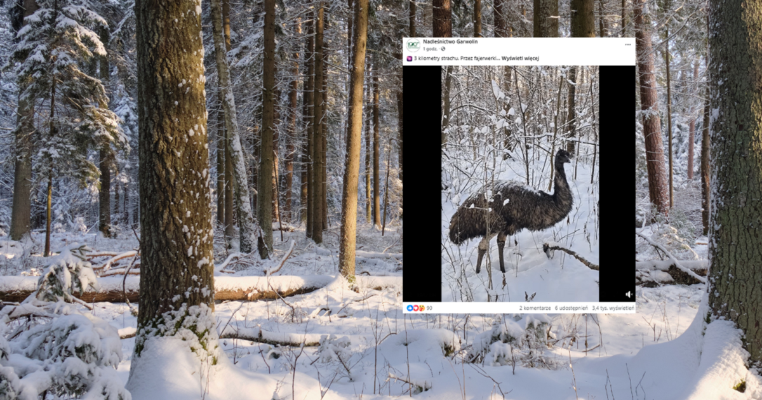The width and height of the screenshot is (762, 400).
Task: Click the wow emoji reaction icon
Action: pyautogui.click(x=421, y=308)
